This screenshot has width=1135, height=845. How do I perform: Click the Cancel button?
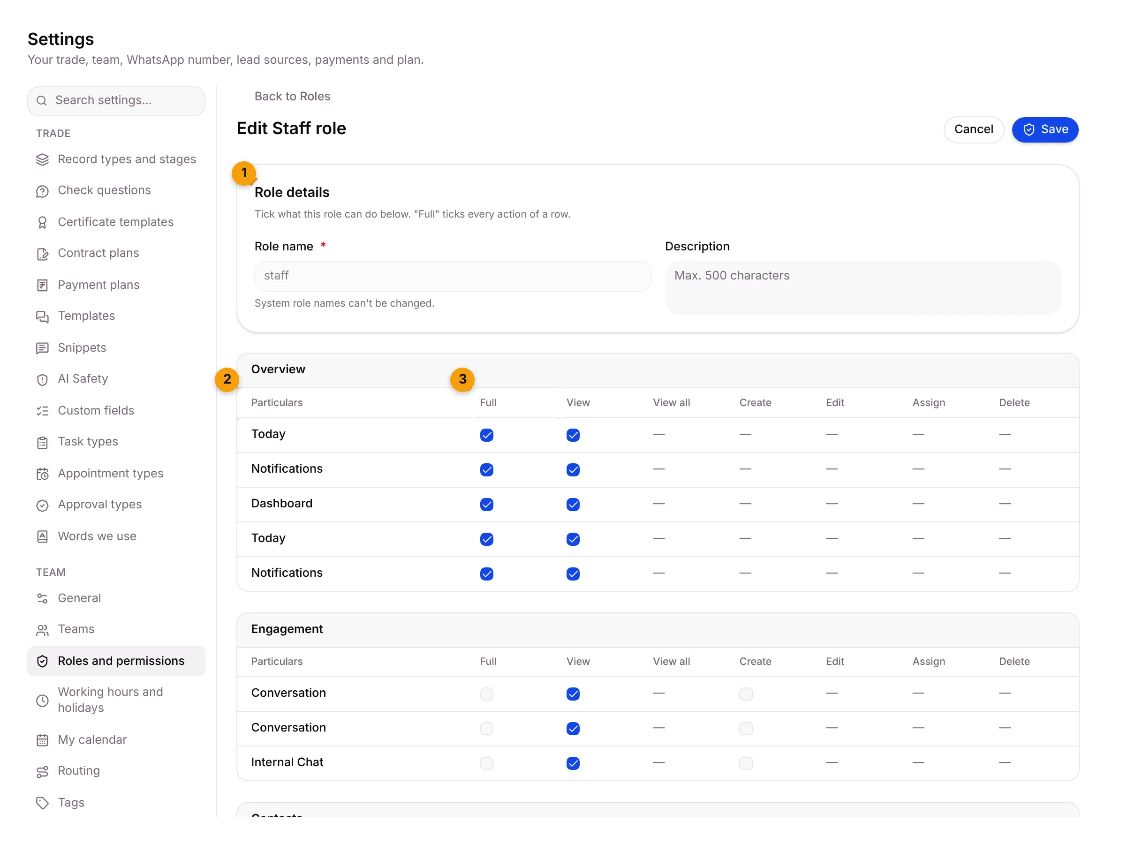click(x=973, y=129)
